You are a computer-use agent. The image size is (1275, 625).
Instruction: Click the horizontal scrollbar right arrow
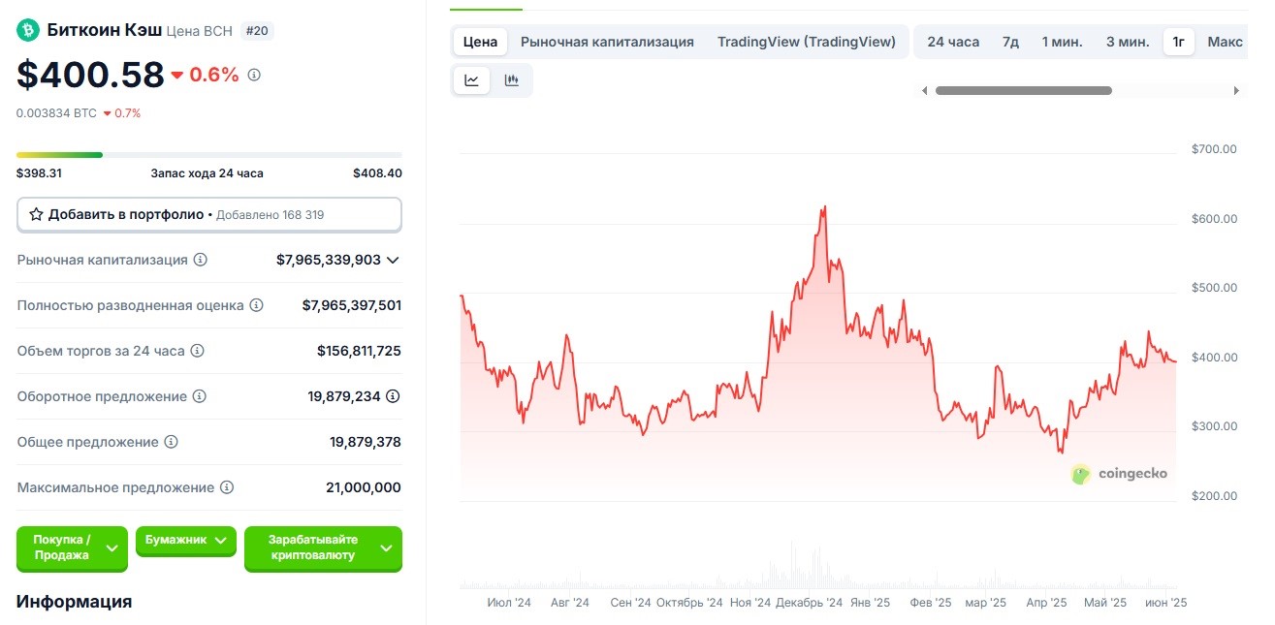[1236, 91]
